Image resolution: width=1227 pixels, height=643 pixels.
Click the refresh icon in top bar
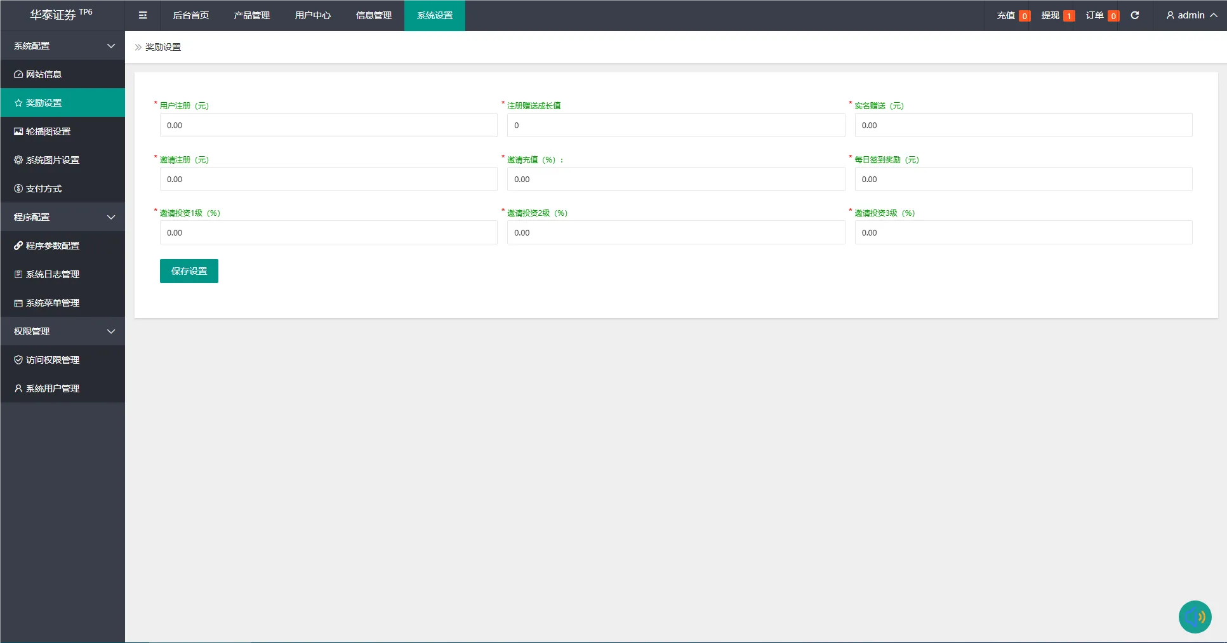(1135, 15)
